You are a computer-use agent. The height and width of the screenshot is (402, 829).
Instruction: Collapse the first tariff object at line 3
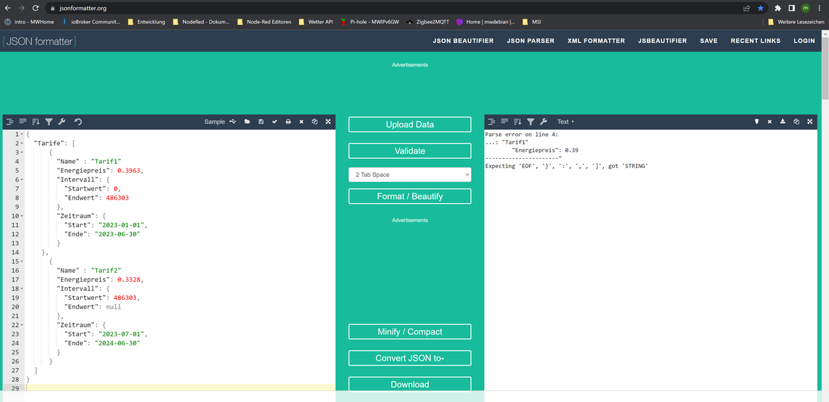click(22, 152)
